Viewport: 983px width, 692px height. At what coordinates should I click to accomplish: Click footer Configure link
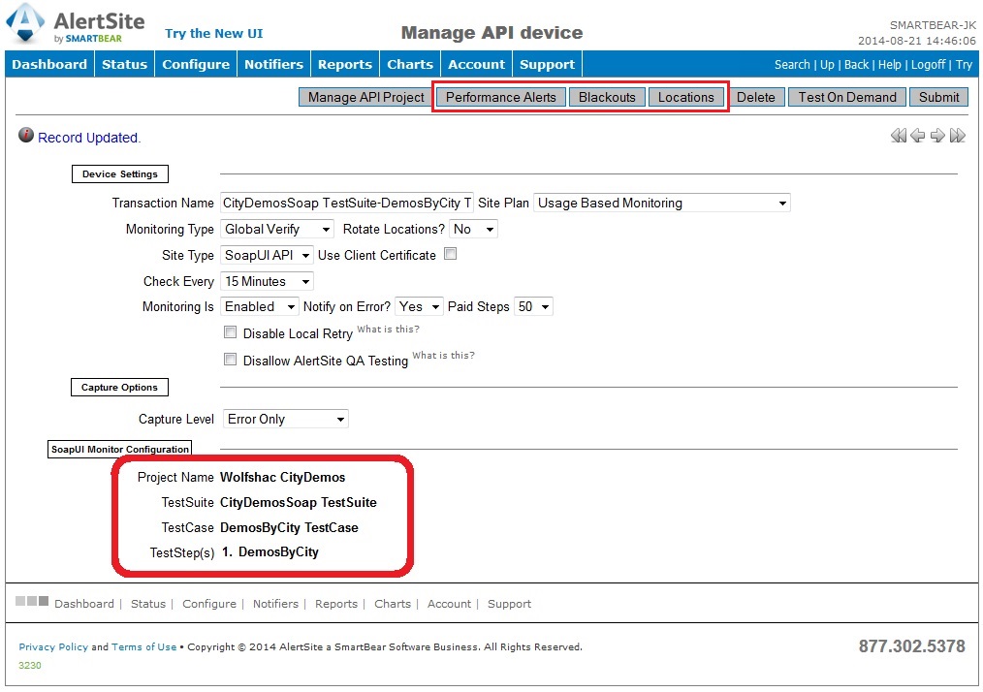209,604
